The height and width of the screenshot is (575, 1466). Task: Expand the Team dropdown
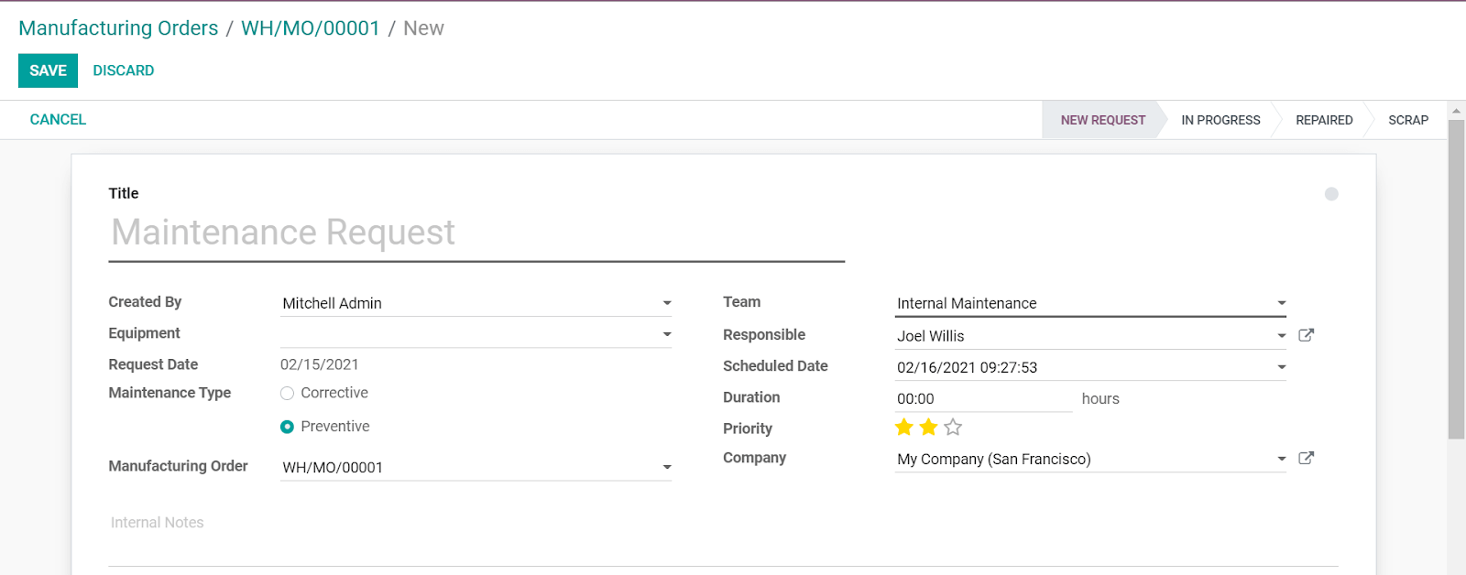tap(1282, 303)
